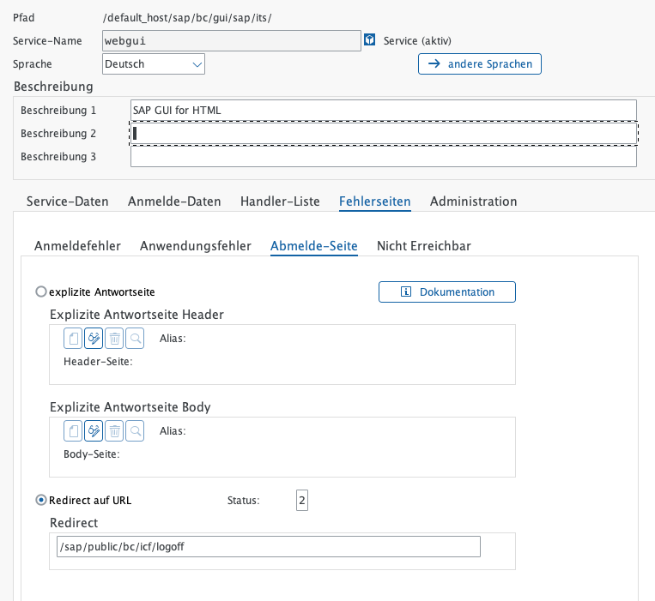Click the path text /default_host/sap/bc/gui/sap/its/
The width and height of the screenshot is (655, 601).
coord(187,18)
